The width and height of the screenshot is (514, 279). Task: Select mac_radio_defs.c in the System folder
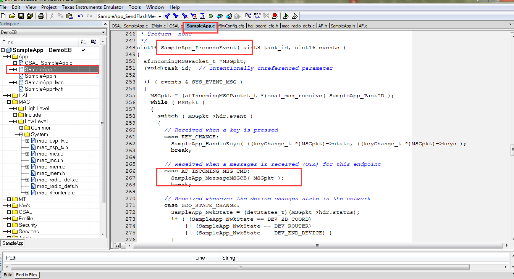tap(57, 180)
